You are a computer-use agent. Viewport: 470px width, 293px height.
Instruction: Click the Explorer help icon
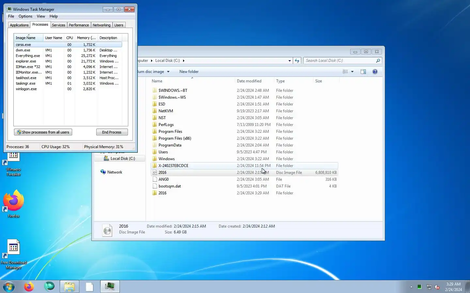(x=375, y=72)
